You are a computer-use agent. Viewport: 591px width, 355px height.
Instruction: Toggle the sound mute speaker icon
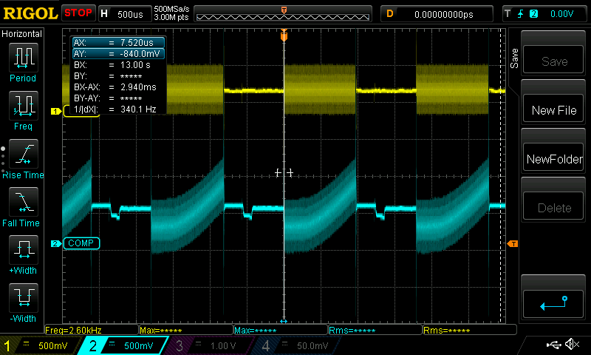coord(572,344)
